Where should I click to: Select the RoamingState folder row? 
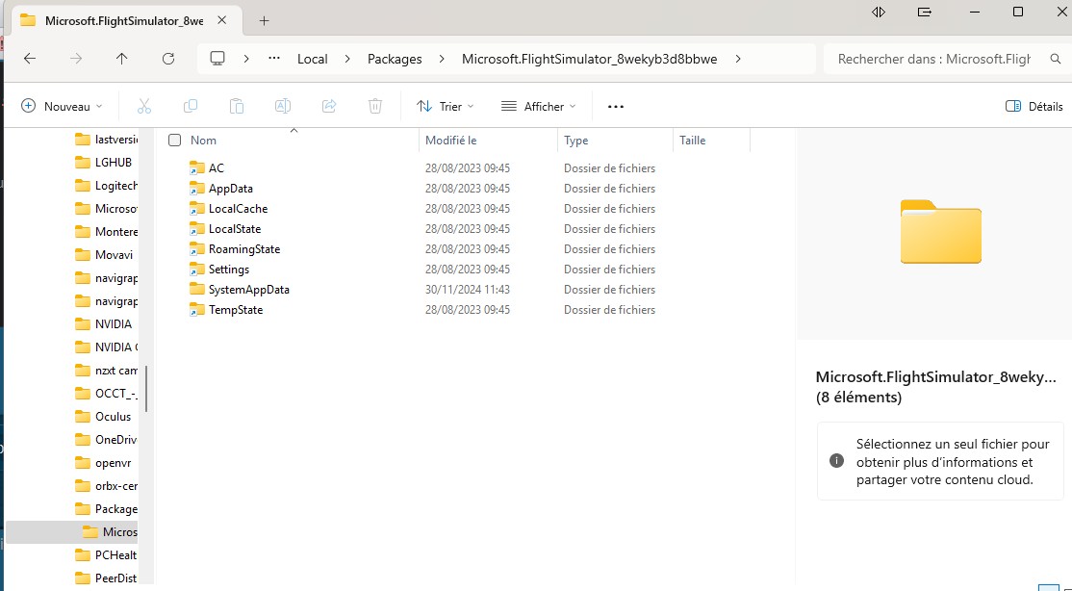pyautogui.click(x=457, y=249)
